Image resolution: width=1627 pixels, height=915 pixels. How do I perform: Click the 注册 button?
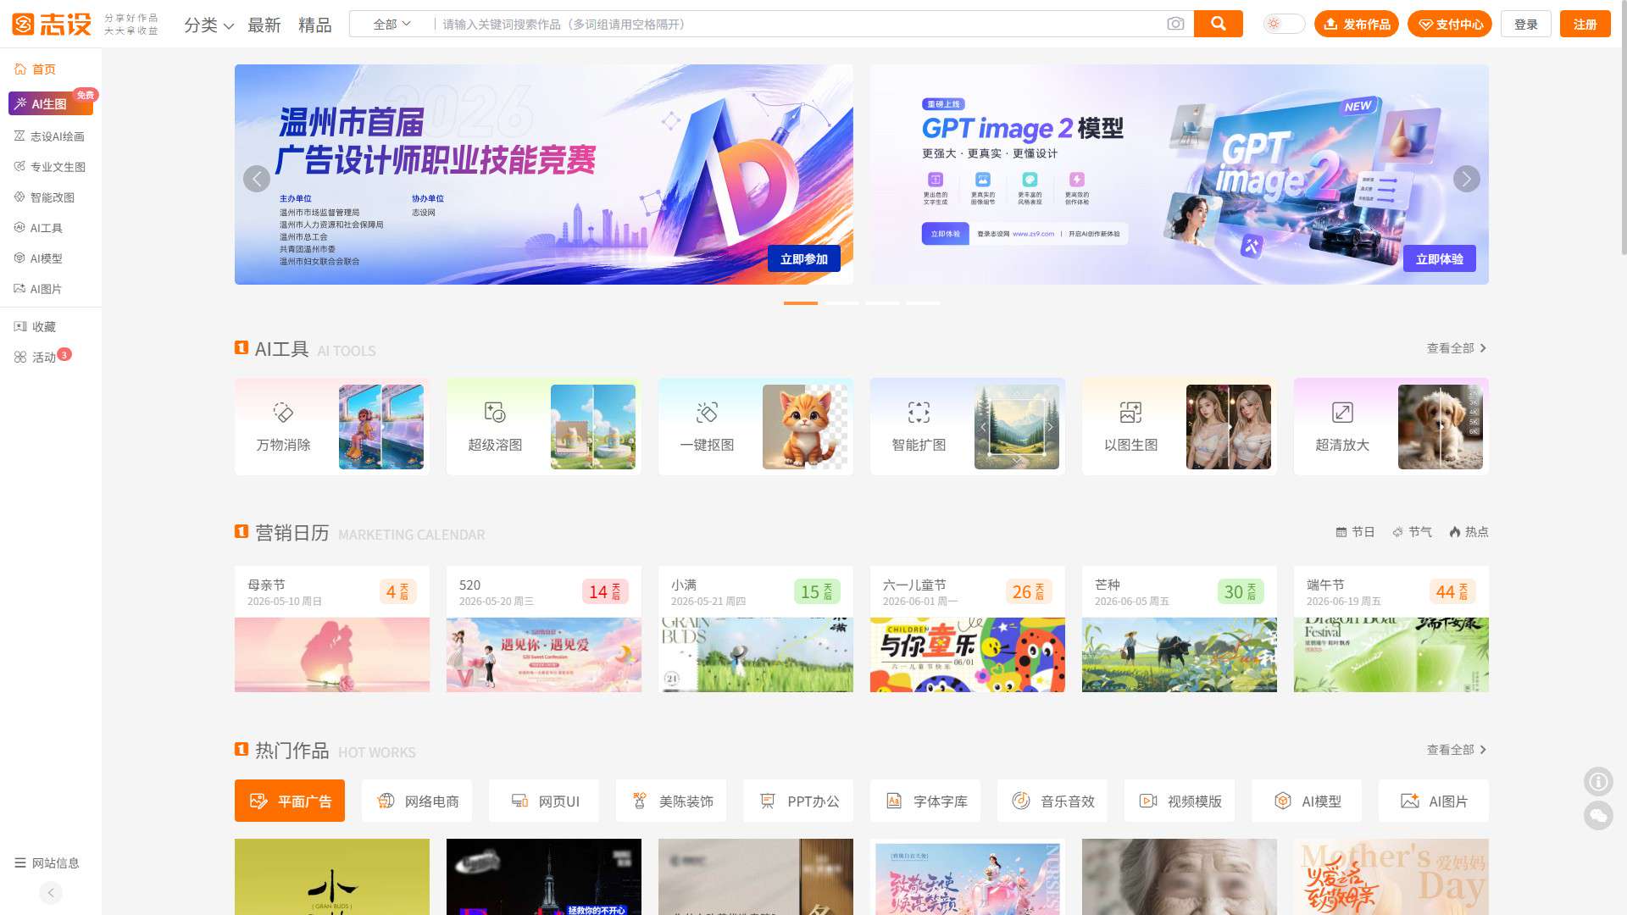1585,24
